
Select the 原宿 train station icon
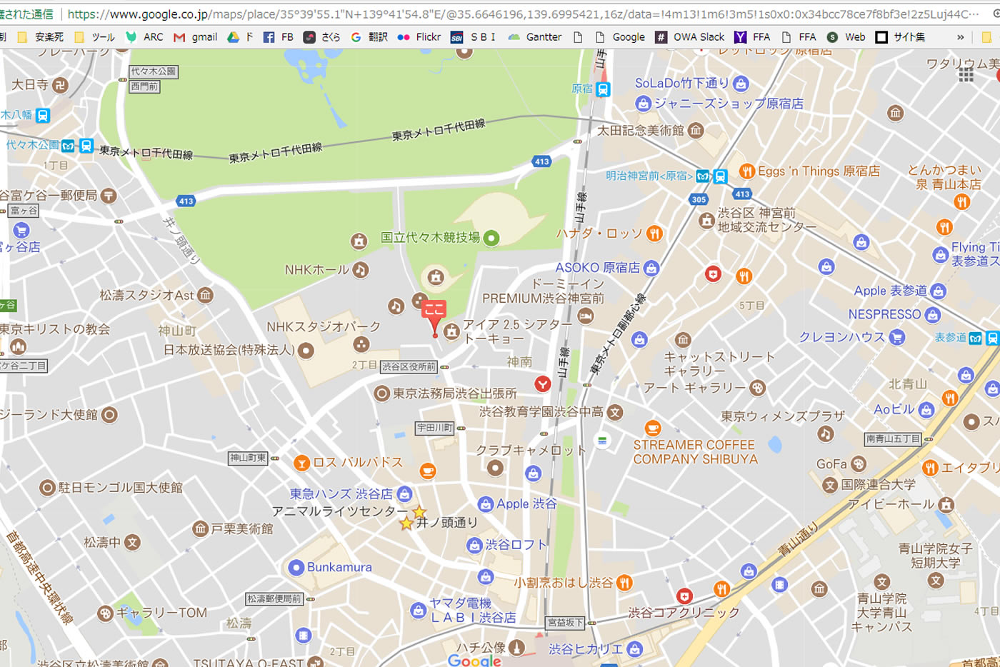[x=603, y=89]
